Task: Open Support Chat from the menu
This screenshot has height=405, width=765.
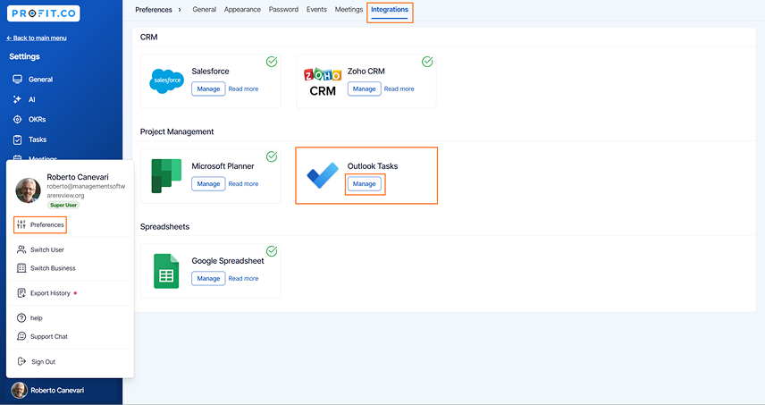Action: pos(49,337)
